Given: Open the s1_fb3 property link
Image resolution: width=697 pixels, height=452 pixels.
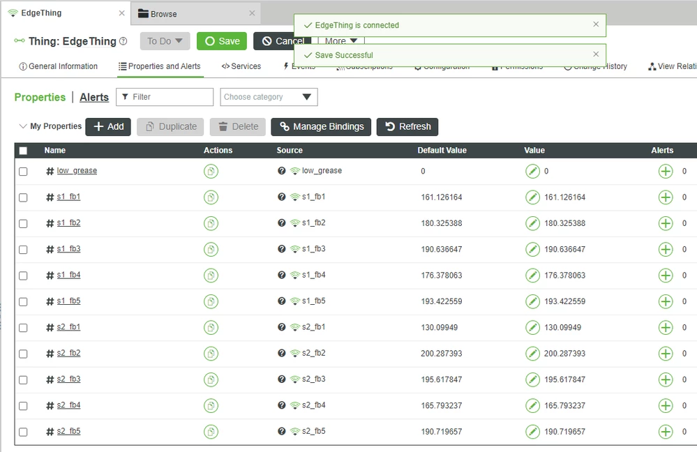Looking at the screenshot, I should click(68, 249).
